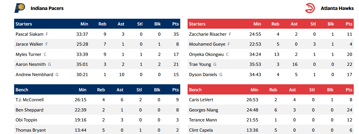359x134 pixels.
Task: Click the Indiana Pacers team logo
Action: click(x=20, y=8)
